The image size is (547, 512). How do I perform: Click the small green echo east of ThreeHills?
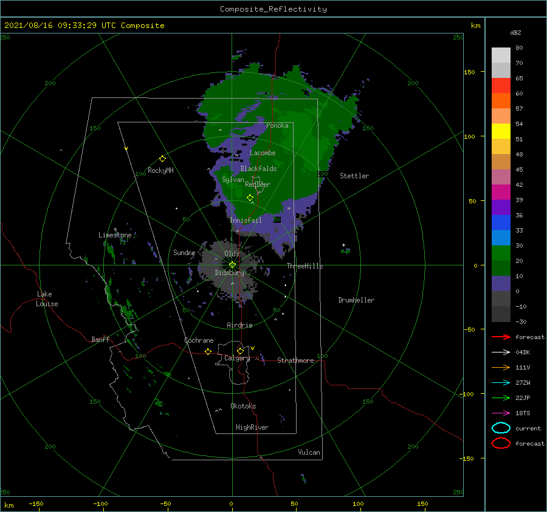pyautogui.click(x=345, y=251)
